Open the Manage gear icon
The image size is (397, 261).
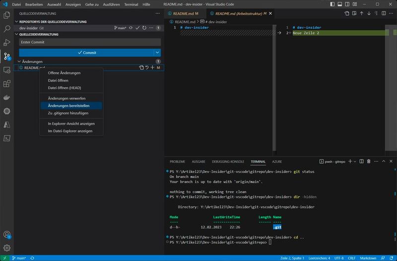click(7, 248)
